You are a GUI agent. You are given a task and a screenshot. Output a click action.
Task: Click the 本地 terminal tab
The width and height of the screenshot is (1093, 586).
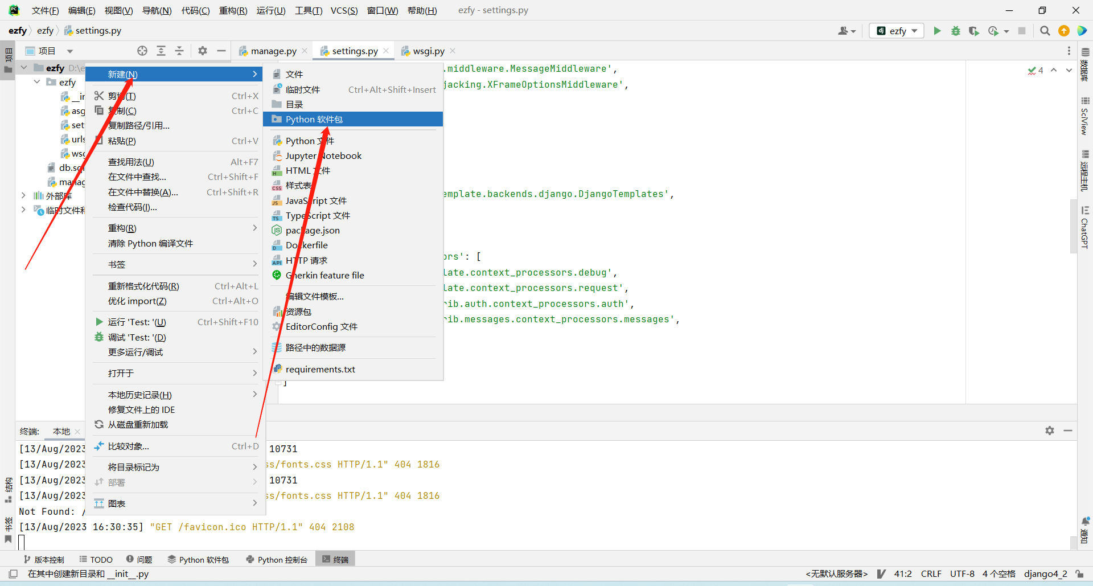61,432
